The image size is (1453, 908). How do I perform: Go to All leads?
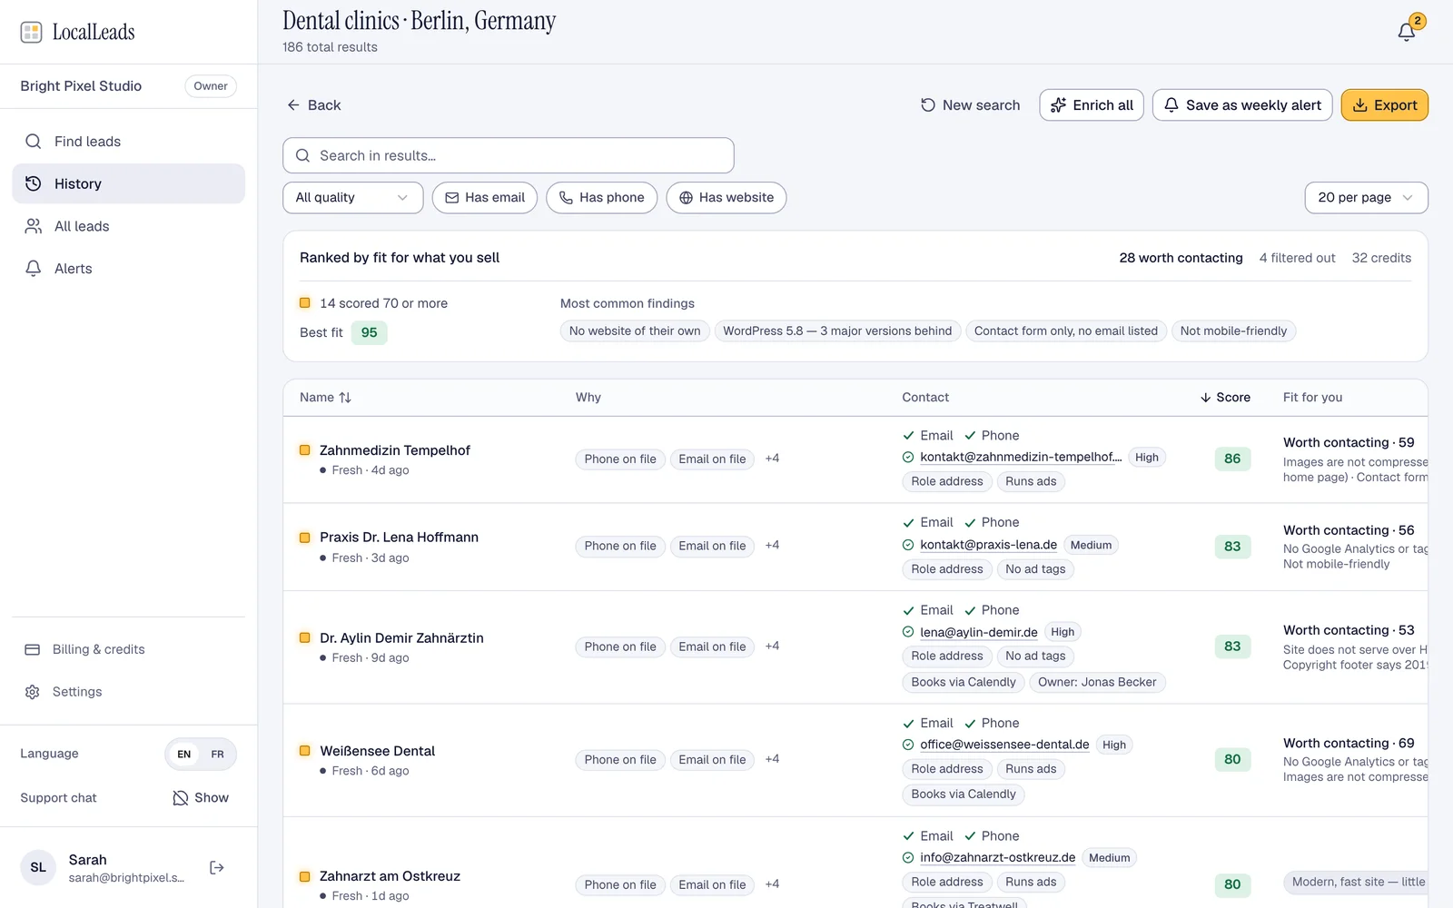coord(128,226)
